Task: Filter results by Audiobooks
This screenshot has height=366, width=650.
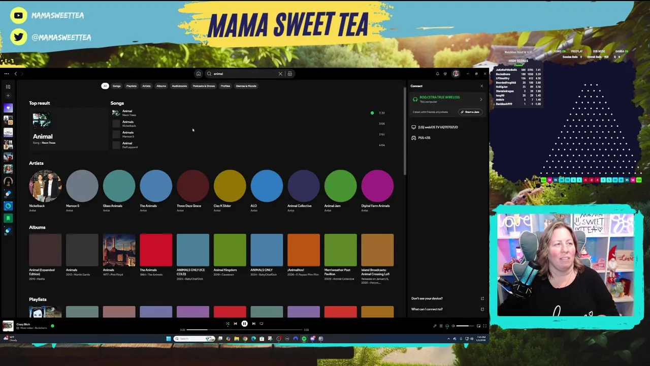Action: click(179, 86)
